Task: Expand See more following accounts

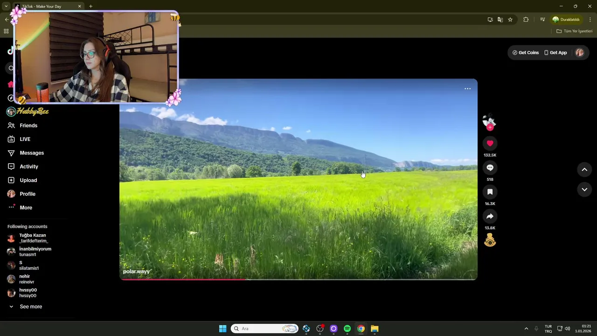Action: pyautogui.click(x=31, y=307)
